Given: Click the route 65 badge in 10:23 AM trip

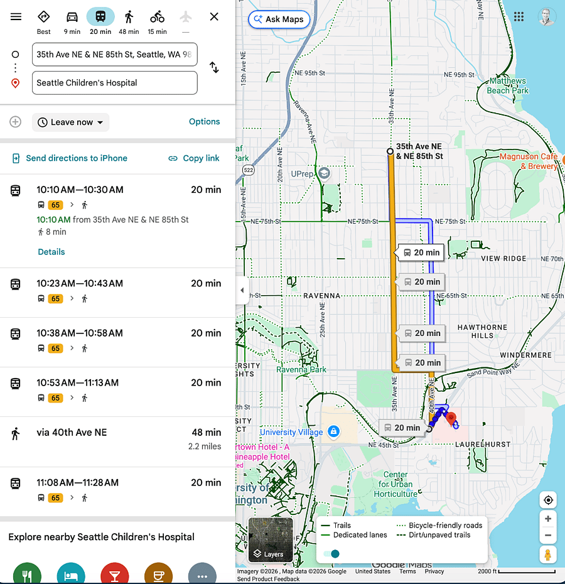Looking at the screenshot, I should coord(55,299).
